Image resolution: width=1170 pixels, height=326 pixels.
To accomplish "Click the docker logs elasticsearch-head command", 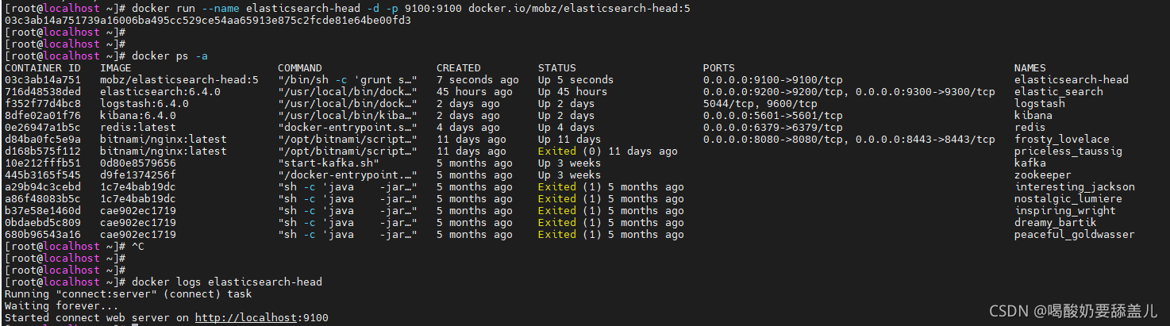I will tap(227, 282).
